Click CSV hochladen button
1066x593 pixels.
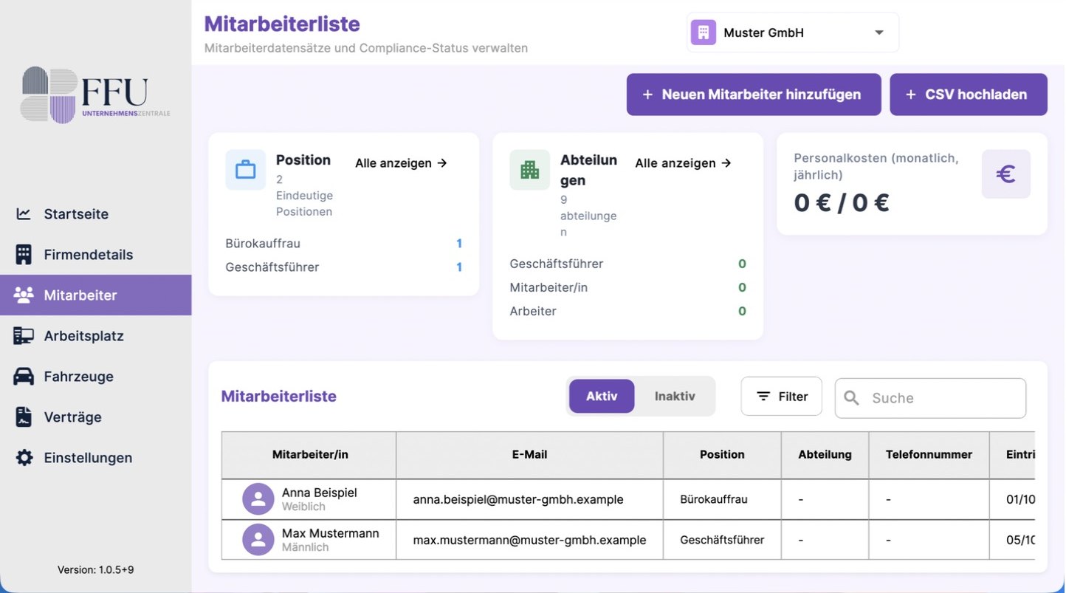tap(969, 95)
